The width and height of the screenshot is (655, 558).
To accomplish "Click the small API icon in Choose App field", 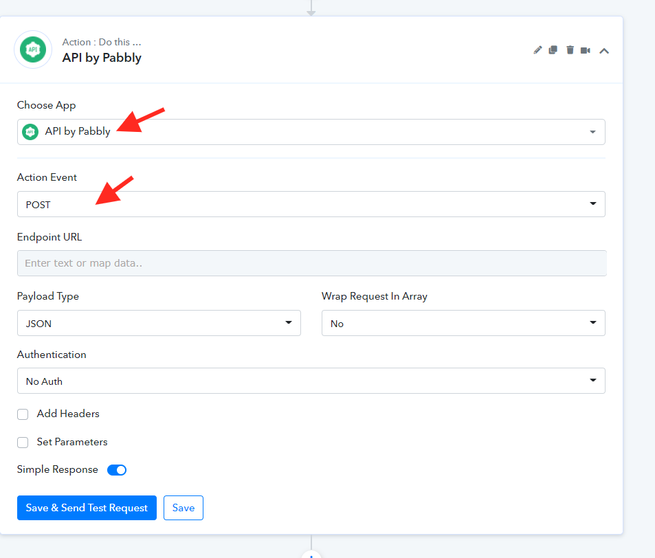I will [30, 132].
